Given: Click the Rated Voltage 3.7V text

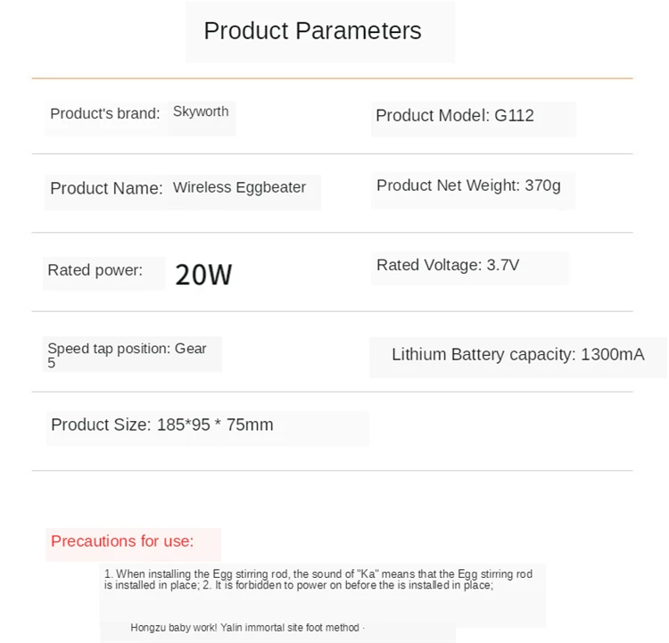Looking at the screenshot, I should click(x=448, y=265).
